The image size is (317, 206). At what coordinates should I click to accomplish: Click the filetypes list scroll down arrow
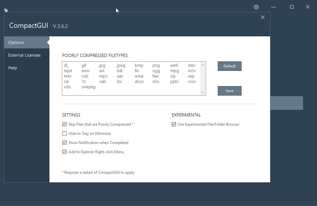point(203,92)
